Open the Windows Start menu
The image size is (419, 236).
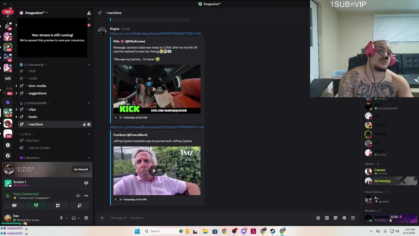[x=137, y=231]
